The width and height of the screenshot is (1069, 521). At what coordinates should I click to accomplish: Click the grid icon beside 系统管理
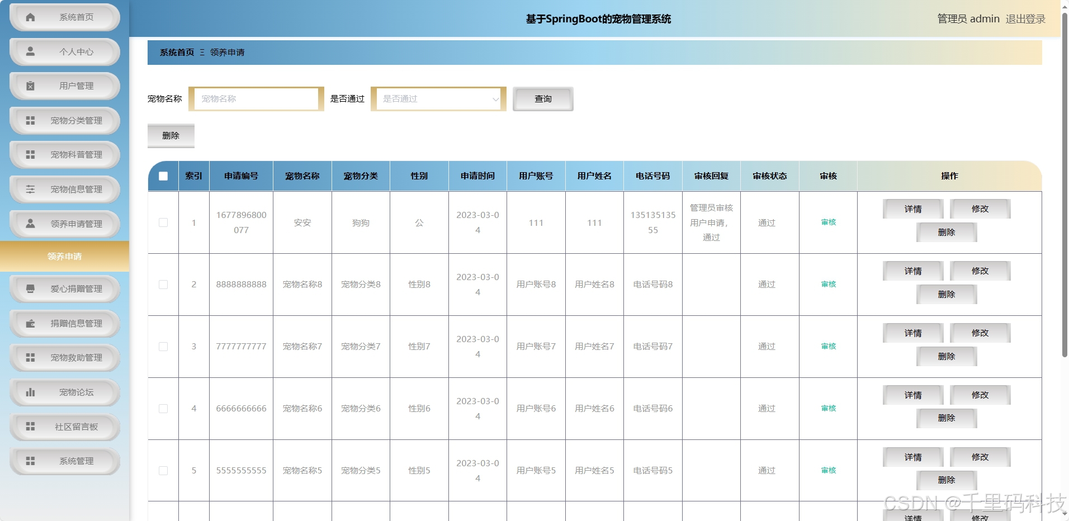point(31,461)
